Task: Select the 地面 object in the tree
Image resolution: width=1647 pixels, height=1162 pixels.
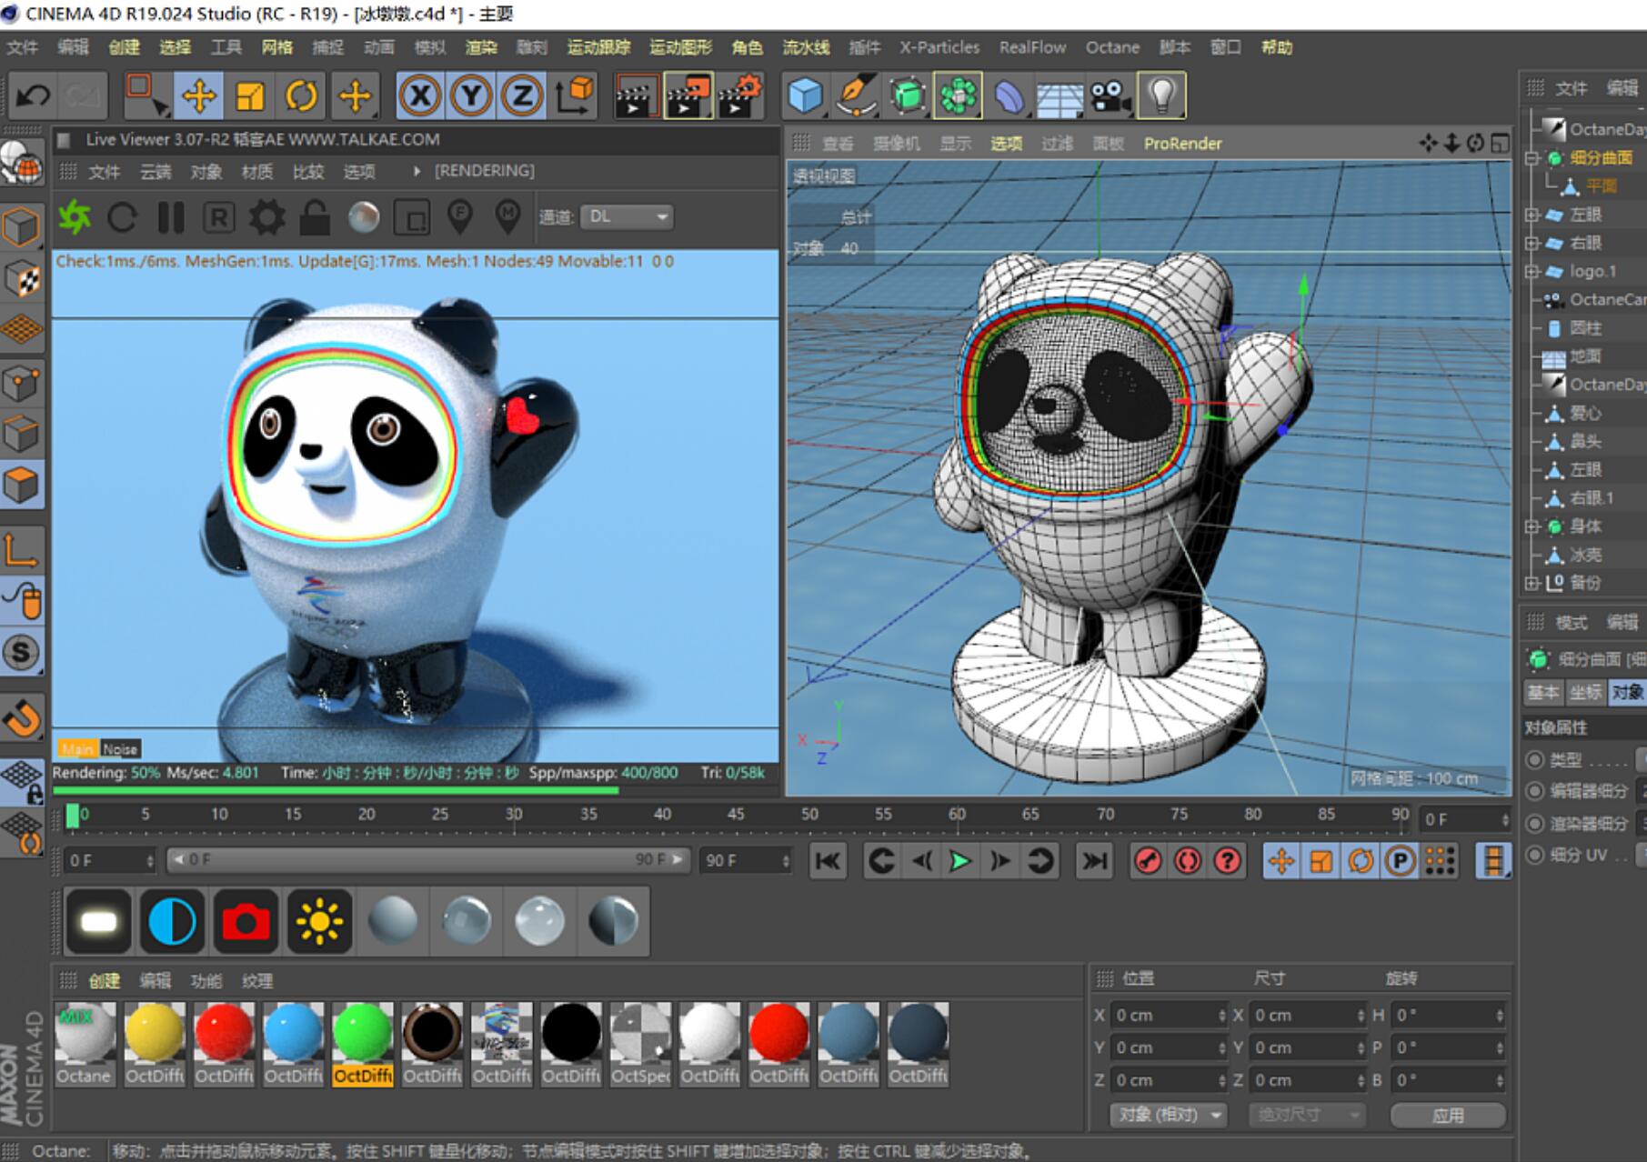Action: (x=1584, y=356)
